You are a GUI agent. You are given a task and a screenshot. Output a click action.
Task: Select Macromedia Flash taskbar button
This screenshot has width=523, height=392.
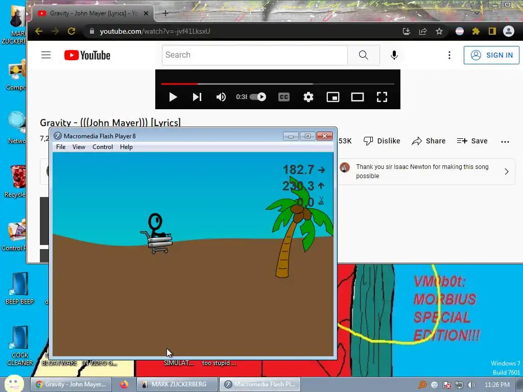click(260, 384)
